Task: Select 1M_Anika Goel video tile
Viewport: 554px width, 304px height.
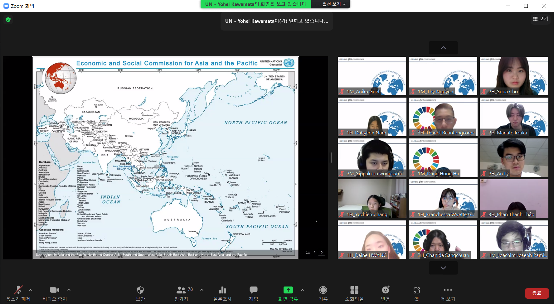Action: pyautogui.click(x=372, y=76)
